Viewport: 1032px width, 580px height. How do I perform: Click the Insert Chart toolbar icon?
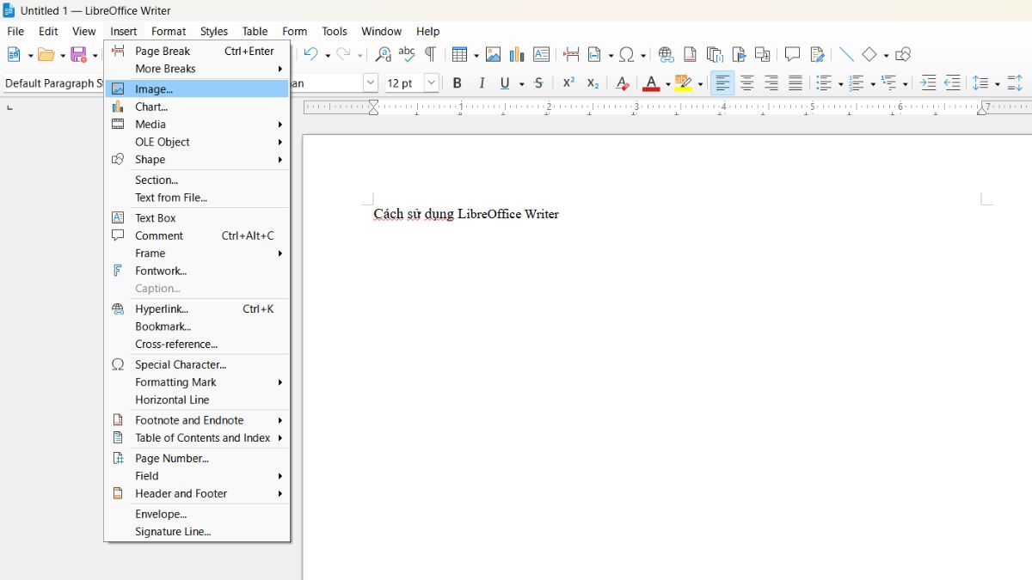click(x=517, y=54)
